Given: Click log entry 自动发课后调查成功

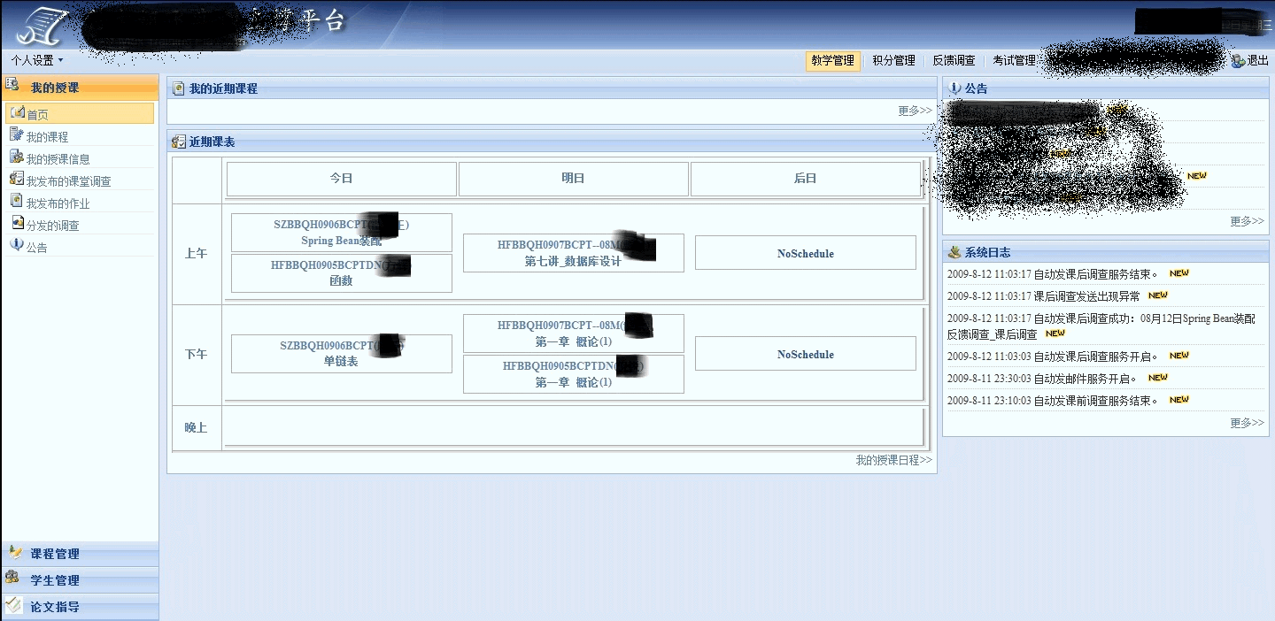Looking at the screenshot, I should [x=1101, y=326].
